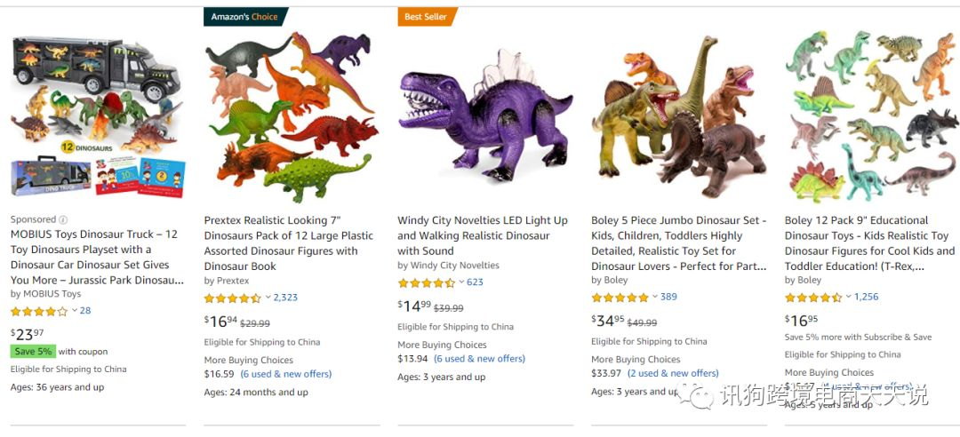The image size is (960, 437).
Task: Expand rating dropdown arrow beside 28 reviews
Action: [75, 311]
